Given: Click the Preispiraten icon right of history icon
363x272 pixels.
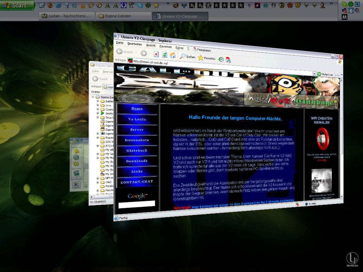Looking at the screenshot, I should click(228, 60).
